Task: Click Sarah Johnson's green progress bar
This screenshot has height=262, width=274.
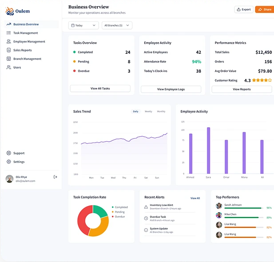Action: 243,208
